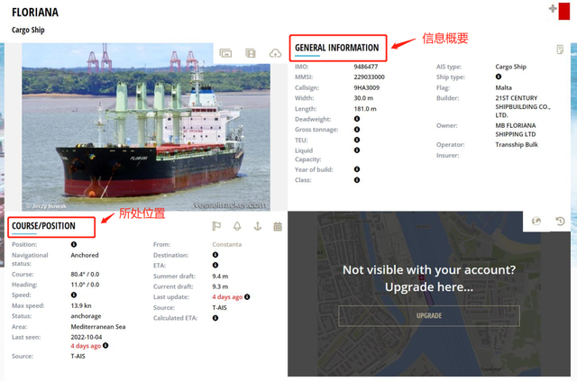Click the red Malta flag swatch at top right
The height and width of the screenshot is (381, 577).
[x=564, y=12]
